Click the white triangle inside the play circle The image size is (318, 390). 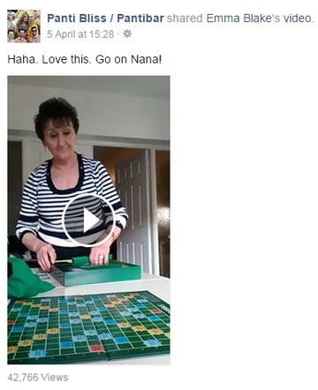click(90, 220)
